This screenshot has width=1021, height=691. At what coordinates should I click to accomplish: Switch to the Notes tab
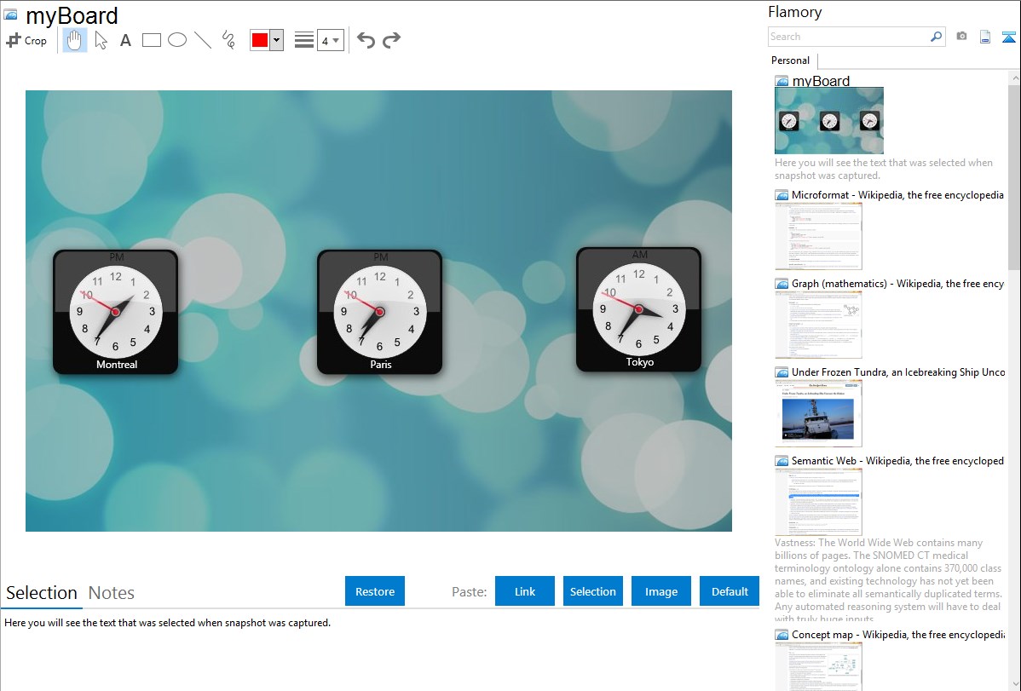click(112, 593)
